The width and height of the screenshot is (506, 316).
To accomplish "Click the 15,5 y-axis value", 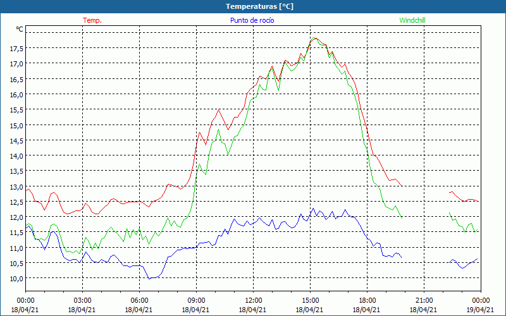I will click(16, 110).
